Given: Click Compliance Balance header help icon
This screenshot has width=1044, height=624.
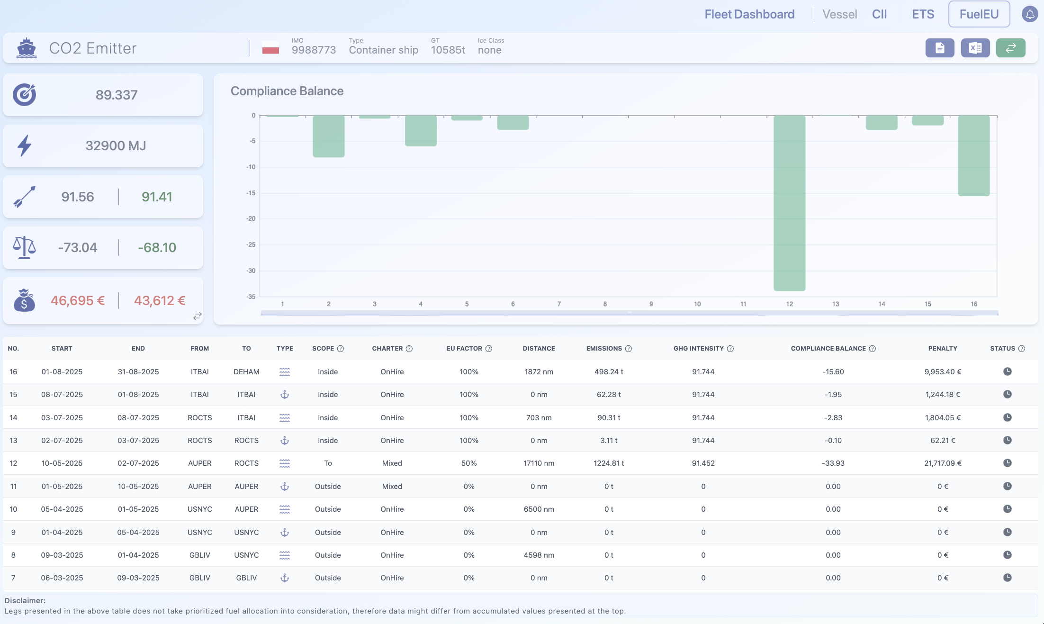Looking at the screenshot, I should click(x=873, y=349).
